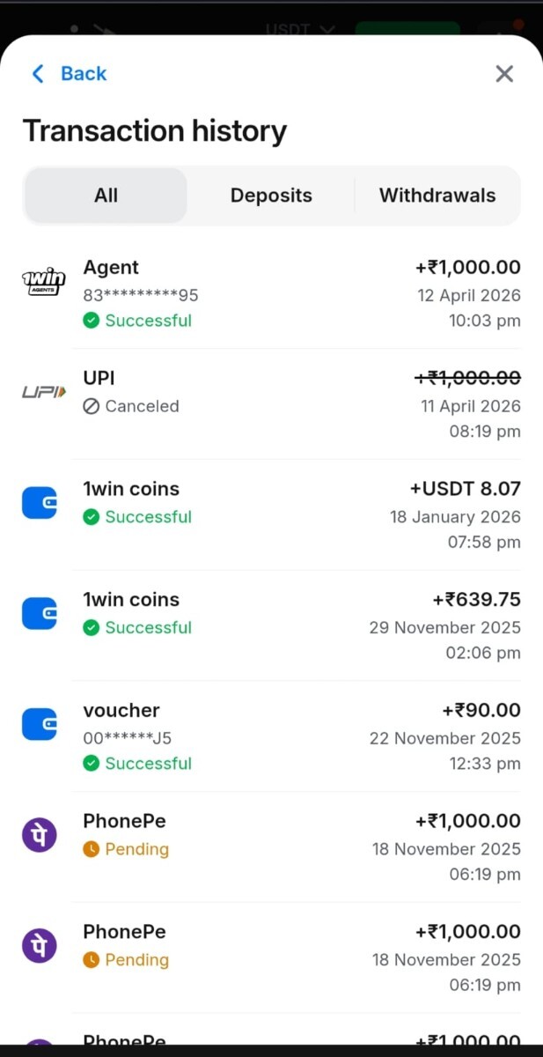Viewport: 543px width, 1057px height.
Task: Click the voucher wallet icon
Action: pyautogui.click(x=40, y=724)
